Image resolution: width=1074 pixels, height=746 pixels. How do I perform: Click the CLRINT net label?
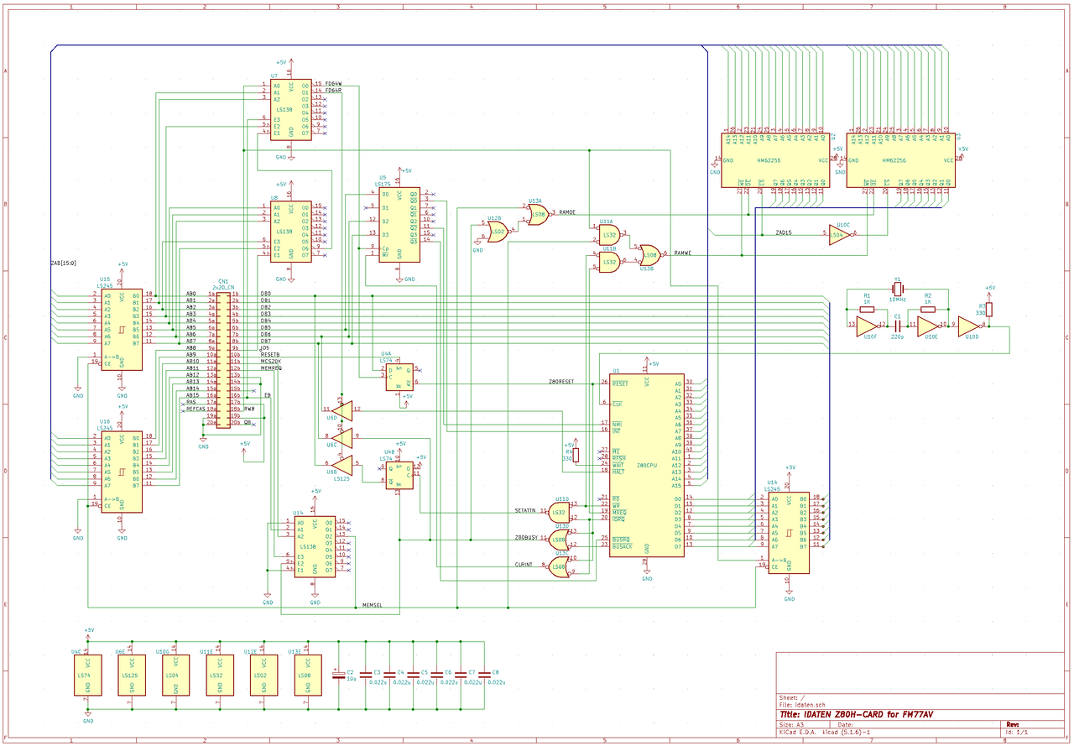(x=524, y=565)
